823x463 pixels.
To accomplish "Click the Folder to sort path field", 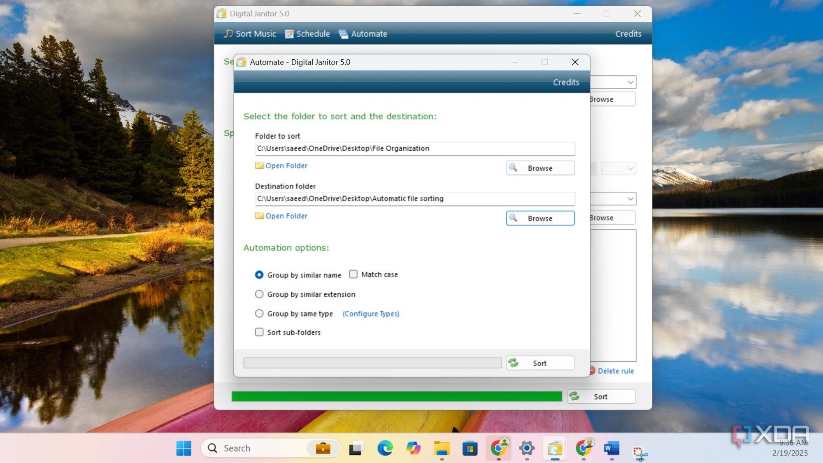I will pos(415,149).
